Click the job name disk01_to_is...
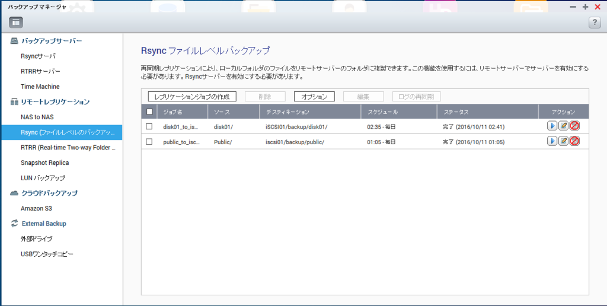The height and width of the screenshot is (306, 607). (181, 127)
